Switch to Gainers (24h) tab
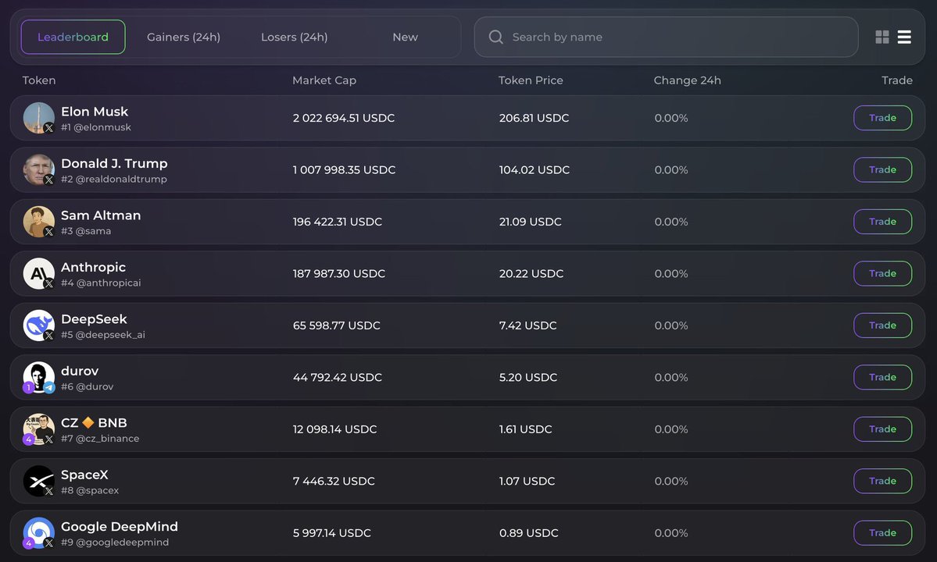937x562 pixels. [184, 37]
